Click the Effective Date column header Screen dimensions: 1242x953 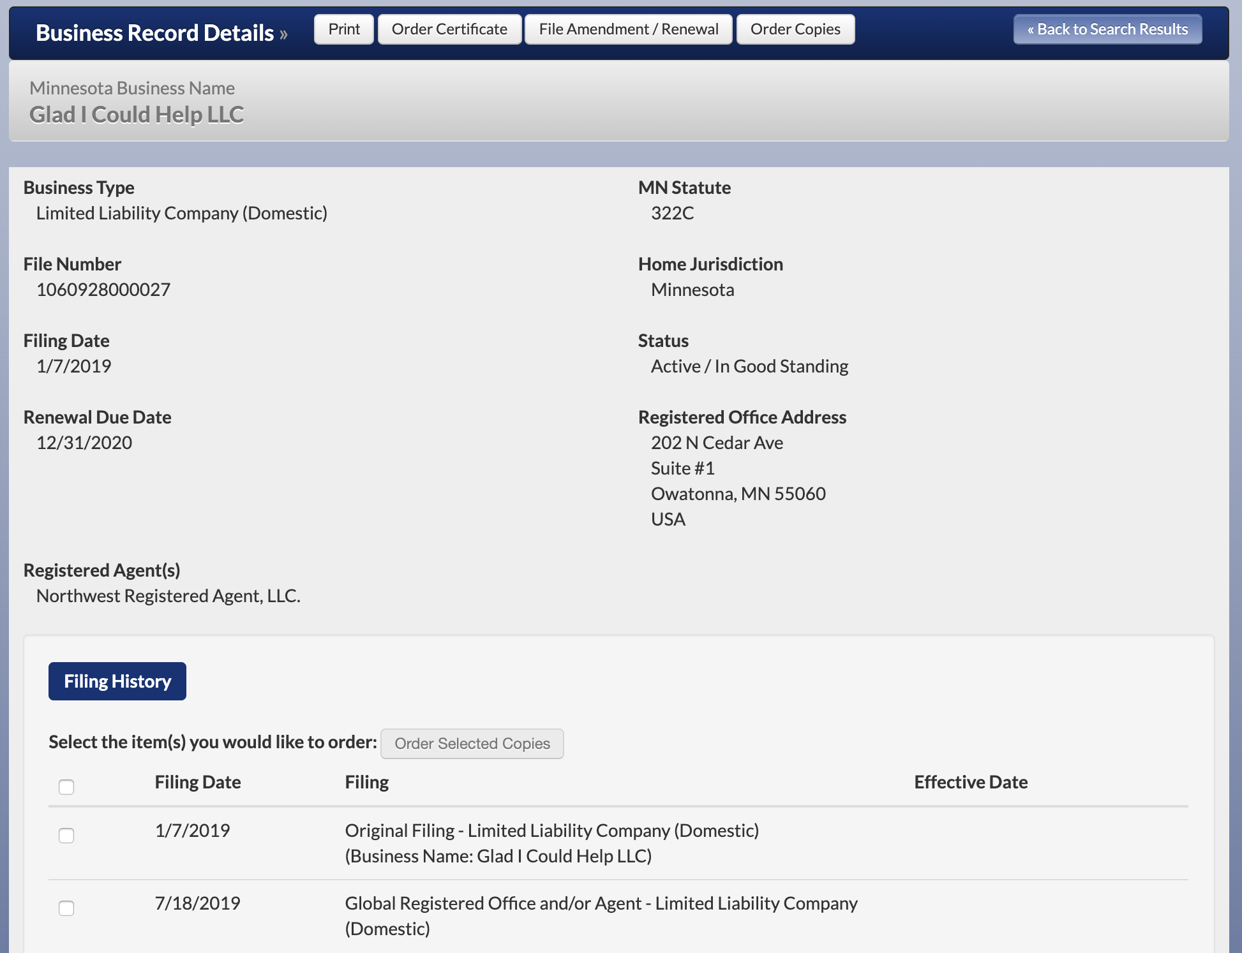point(971,782)
